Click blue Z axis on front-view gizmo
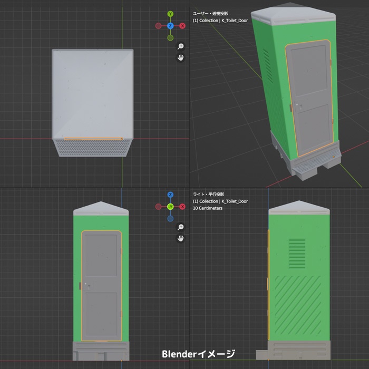 point(170,195)
